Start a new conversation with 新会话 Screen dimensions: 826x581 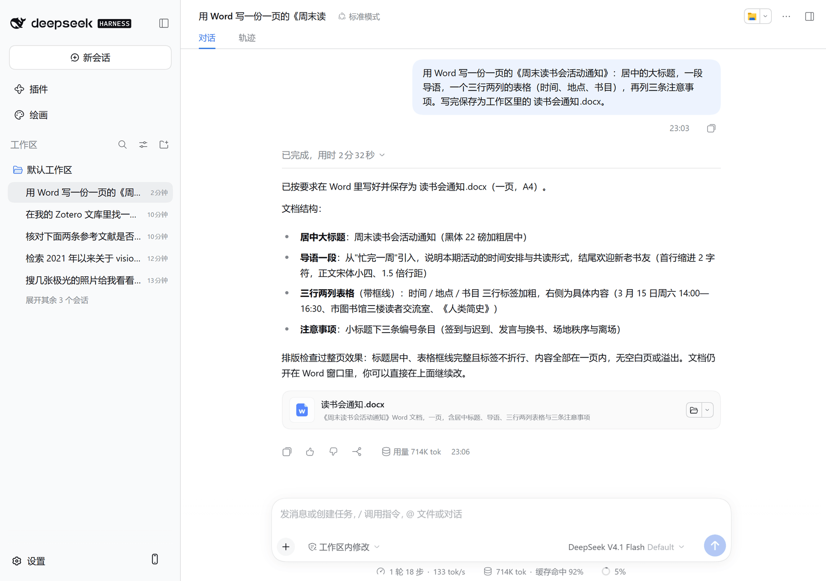click(90, 57)
